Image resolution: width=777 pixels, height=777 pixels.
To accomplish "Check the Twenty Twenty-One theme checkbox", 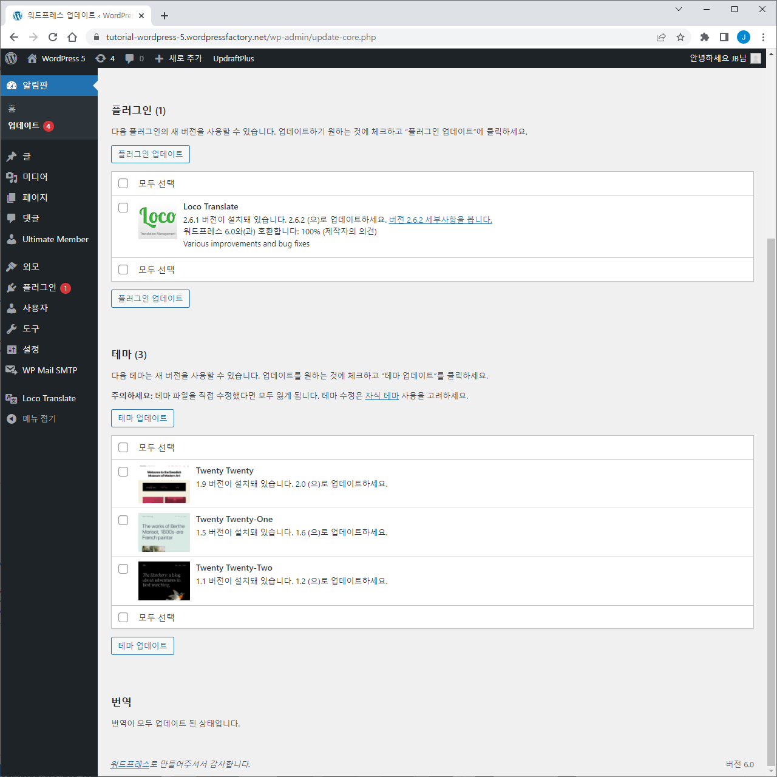I will (123, 520).
